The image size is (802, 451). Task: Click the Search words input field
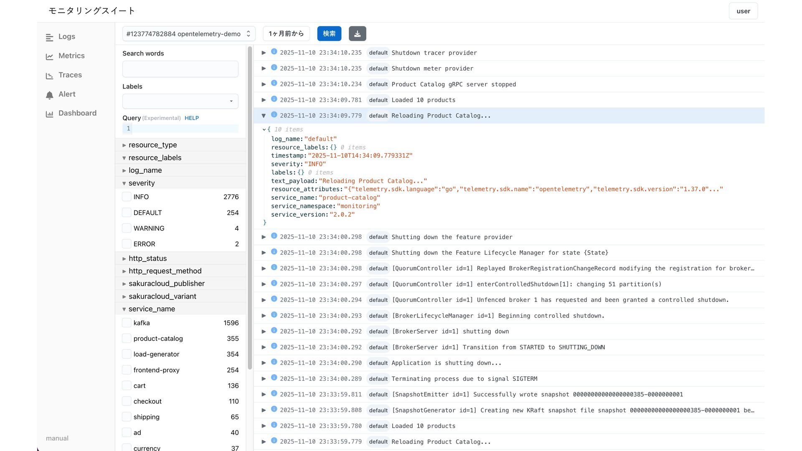coord(180,69)
